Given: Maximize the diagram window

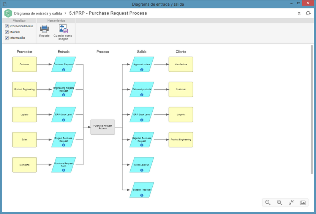Looking at the screenshot, I should tap(299, 3).
